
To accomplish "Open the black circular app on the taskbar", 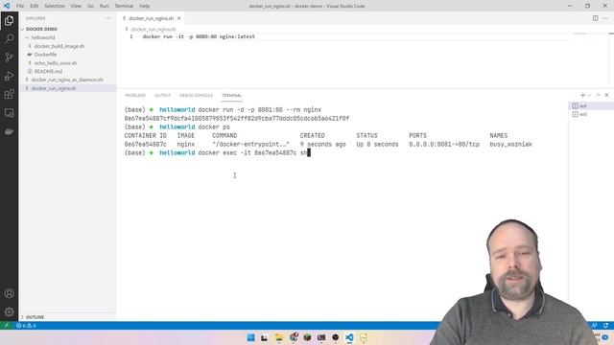I will [x=335, y=337].
